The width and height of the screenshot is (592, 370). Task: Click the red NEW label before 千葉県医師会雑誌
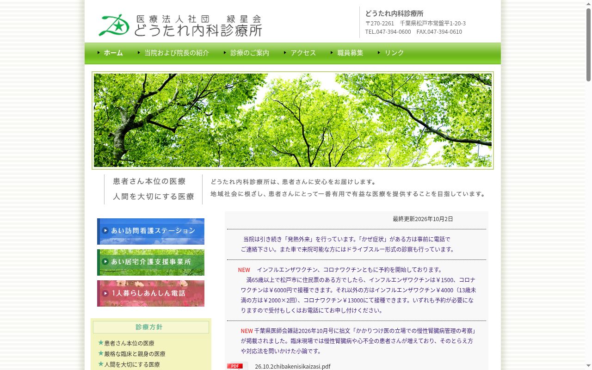click(247, 331)
